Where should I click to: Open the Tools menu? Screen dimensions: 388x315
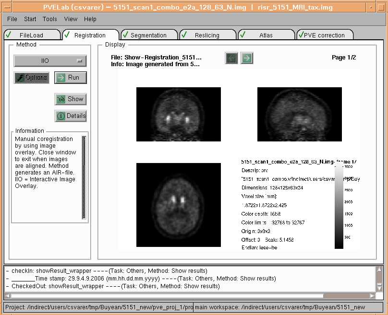[49, 19]
